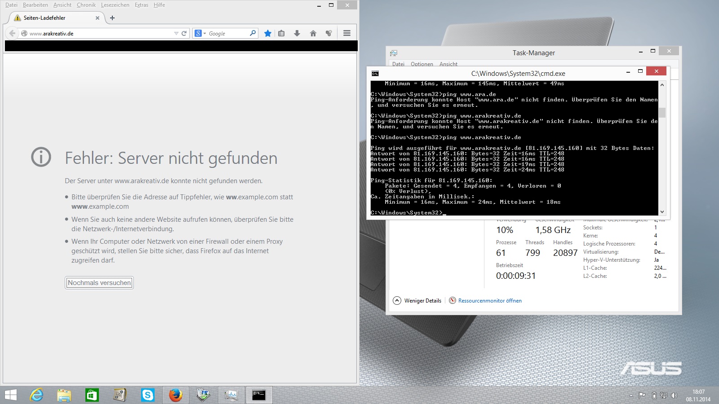The height and width of the screenshot is (404, 719).
Task: Open a new tab with the plus button
Action: coord(112,18)
